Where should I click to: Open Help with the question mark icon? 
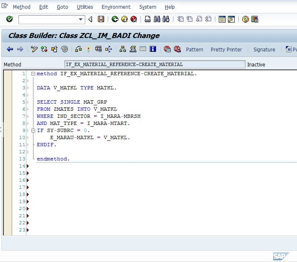pyautogui.click(x=245, y=19)
